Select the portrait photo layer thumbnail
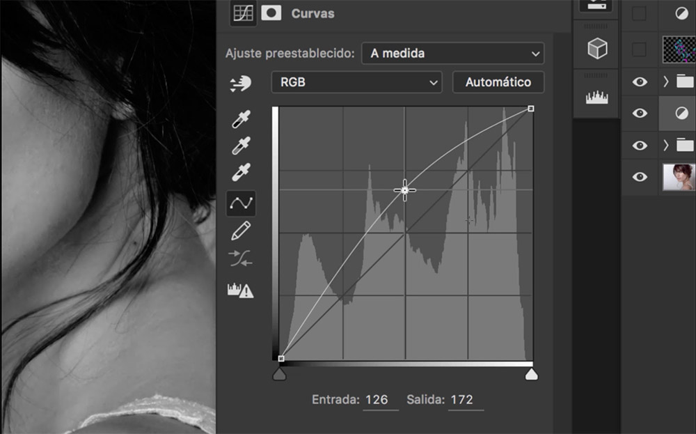The image size is (696, 434). (x=679, y=177)
